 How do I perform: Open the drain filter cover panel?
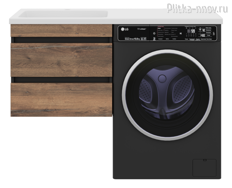pos(204,168)
